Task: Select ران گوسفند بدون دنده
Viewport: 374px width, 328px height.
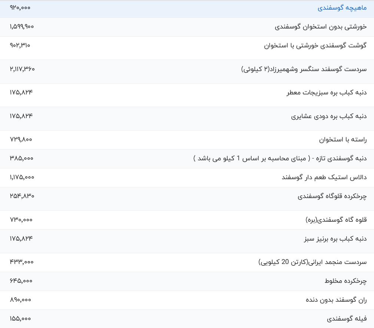Action: click(x=336, y=300)
